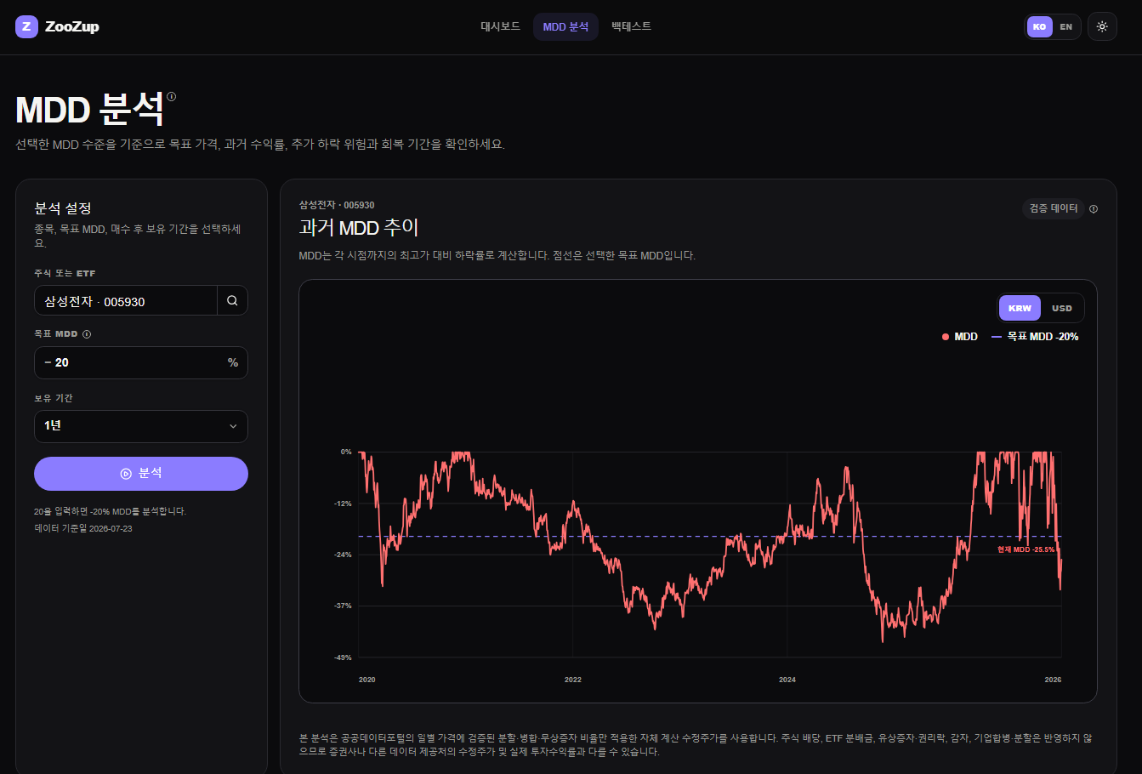Click the 2024 x-axis label
The image size is (1142, 774).
tap(787, 680)
